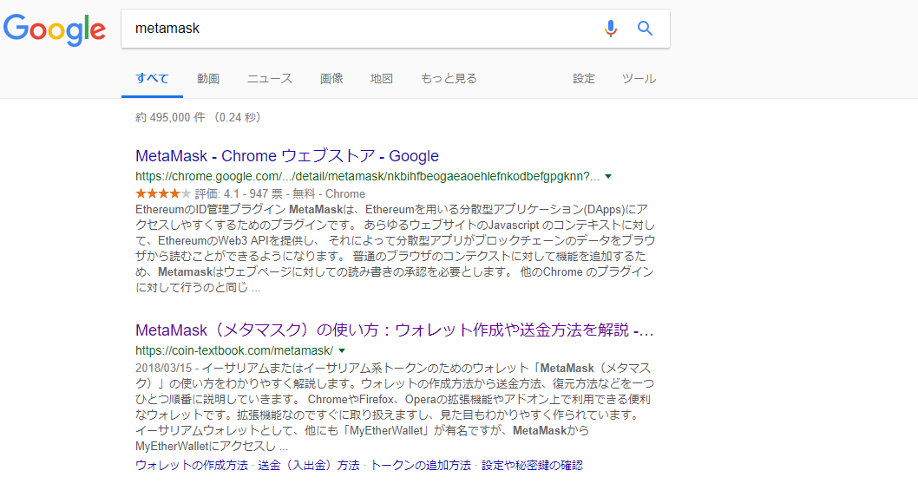The width and height of the screenshot is (918, 490).
Task: Open the もっと見る menu
Action: [x=449, y=78]
